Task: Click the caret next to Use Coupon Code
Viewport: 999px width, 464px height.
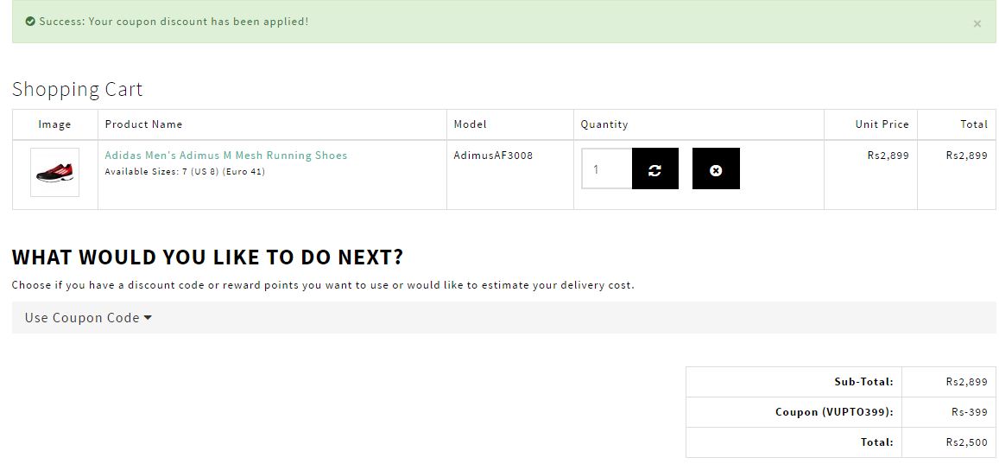Action: [x=148, y=318]
